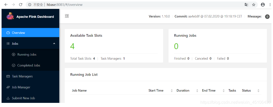Click the Status column header

(246, 90)
